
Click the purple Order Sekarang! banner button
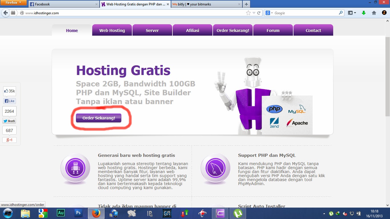pos(98,118)
